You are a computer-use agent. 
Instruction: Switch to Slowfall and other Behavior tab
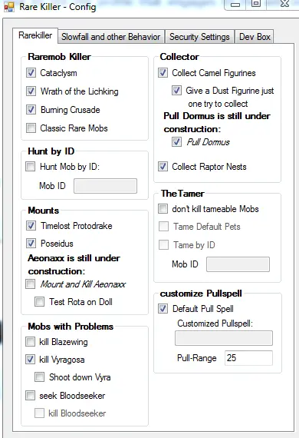pyautogui.click(x=111, y=37)
